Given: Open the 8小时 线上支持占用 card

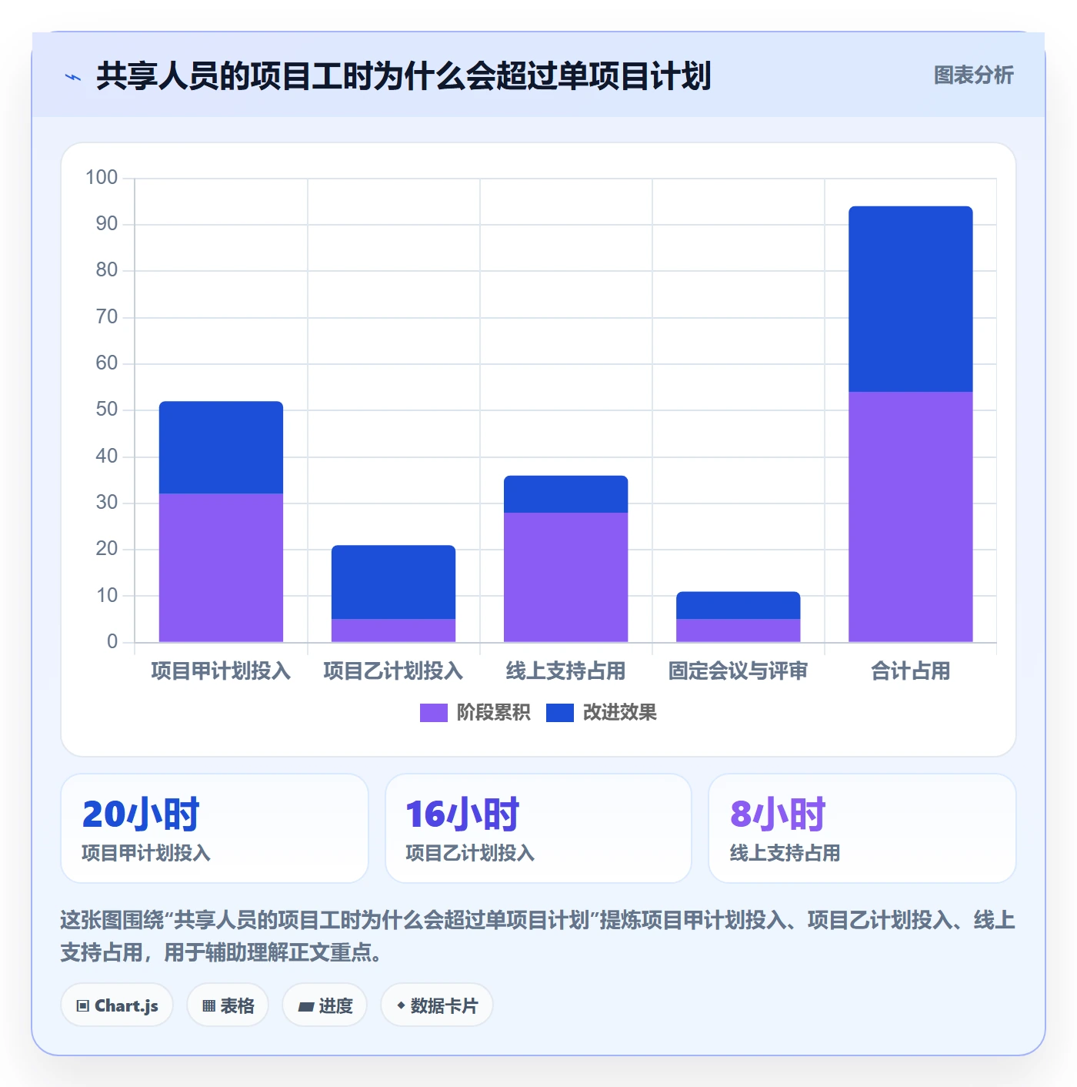Looking at the screenshot, I should (862, 828).
